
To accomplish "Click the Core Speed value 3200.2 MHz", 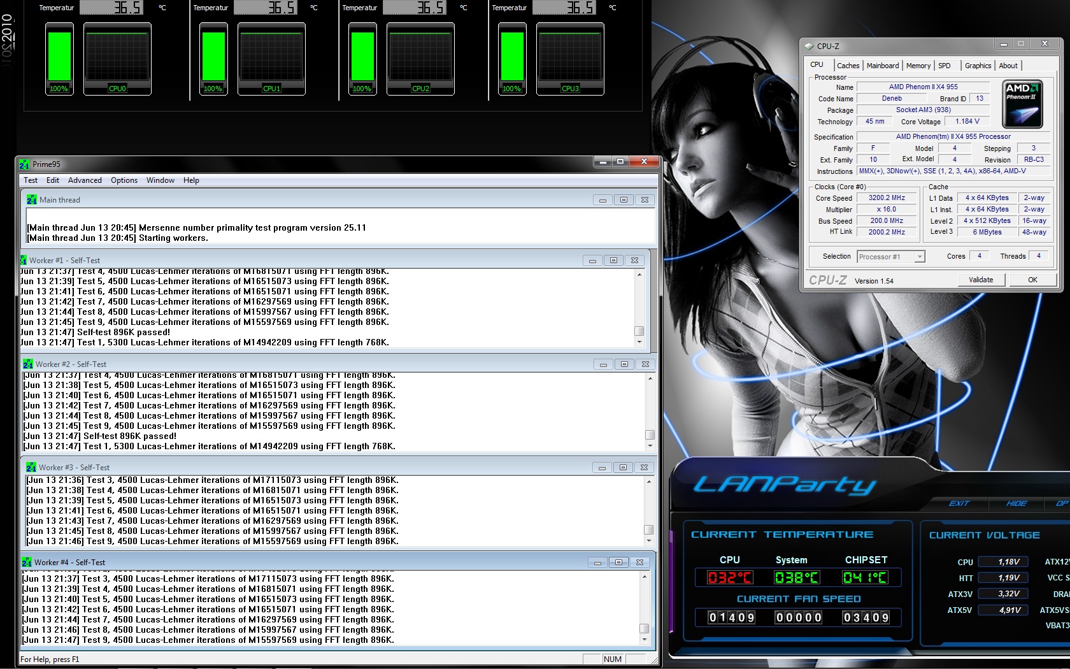I will 887,198.
